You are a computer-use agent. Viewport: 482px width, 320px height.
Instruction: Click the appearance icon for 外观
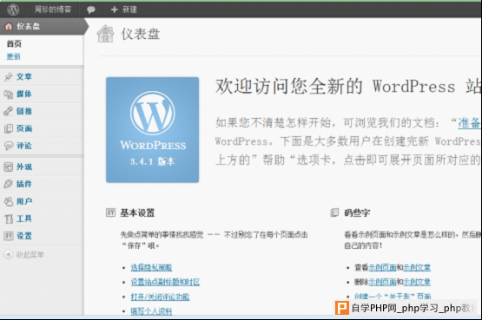coord(9,167)
